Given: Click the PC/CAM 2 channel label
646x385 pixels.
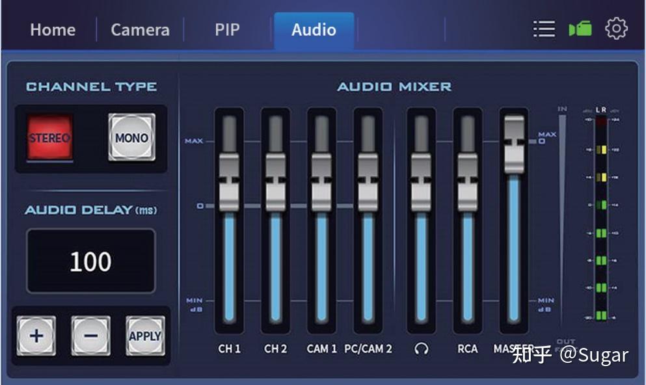Looking at the screenshot, I should tap(368, 349).
